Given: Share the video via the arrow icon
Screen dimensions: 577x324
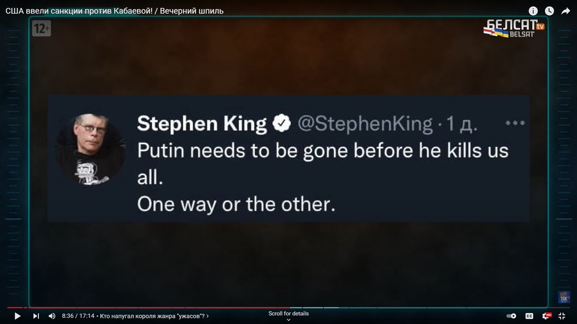Looking at the screenshot, I should tap(565, 11).
